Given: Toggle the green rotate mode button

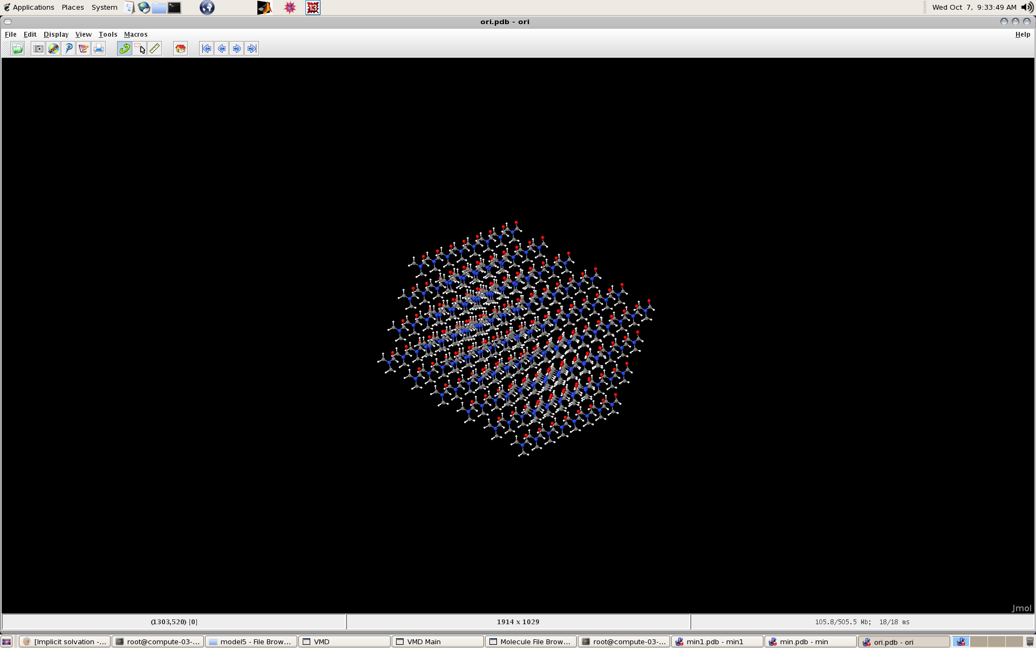Looking at the screenshot, I should pos(124,49).
